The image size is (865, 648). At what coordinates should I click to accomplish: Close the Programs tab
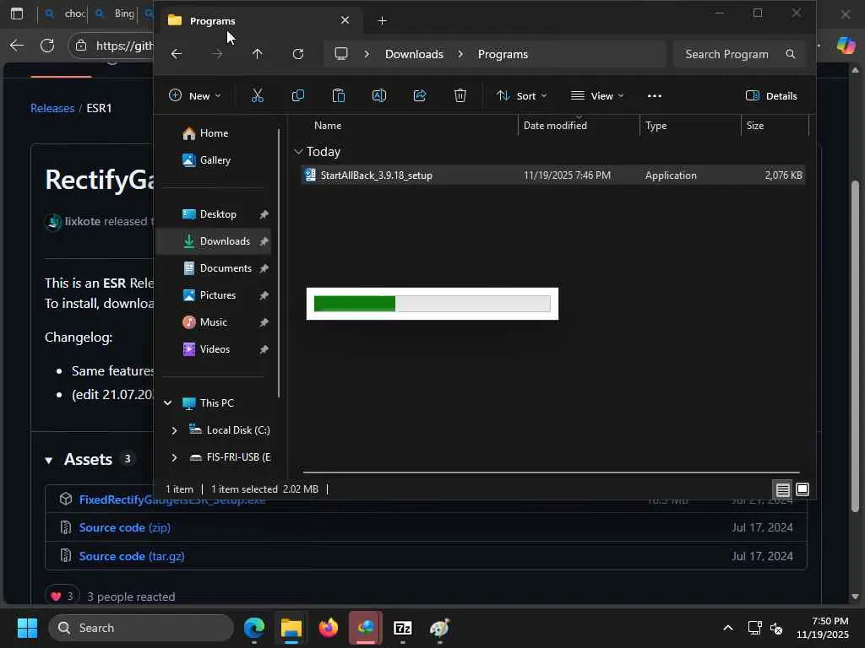click(x=345, y=20)
